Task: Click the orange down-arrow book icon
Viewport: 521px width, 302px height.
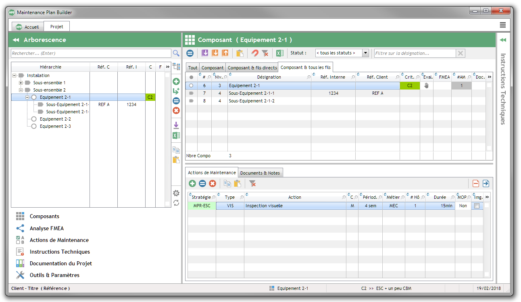Action: (x=215, y=53)
